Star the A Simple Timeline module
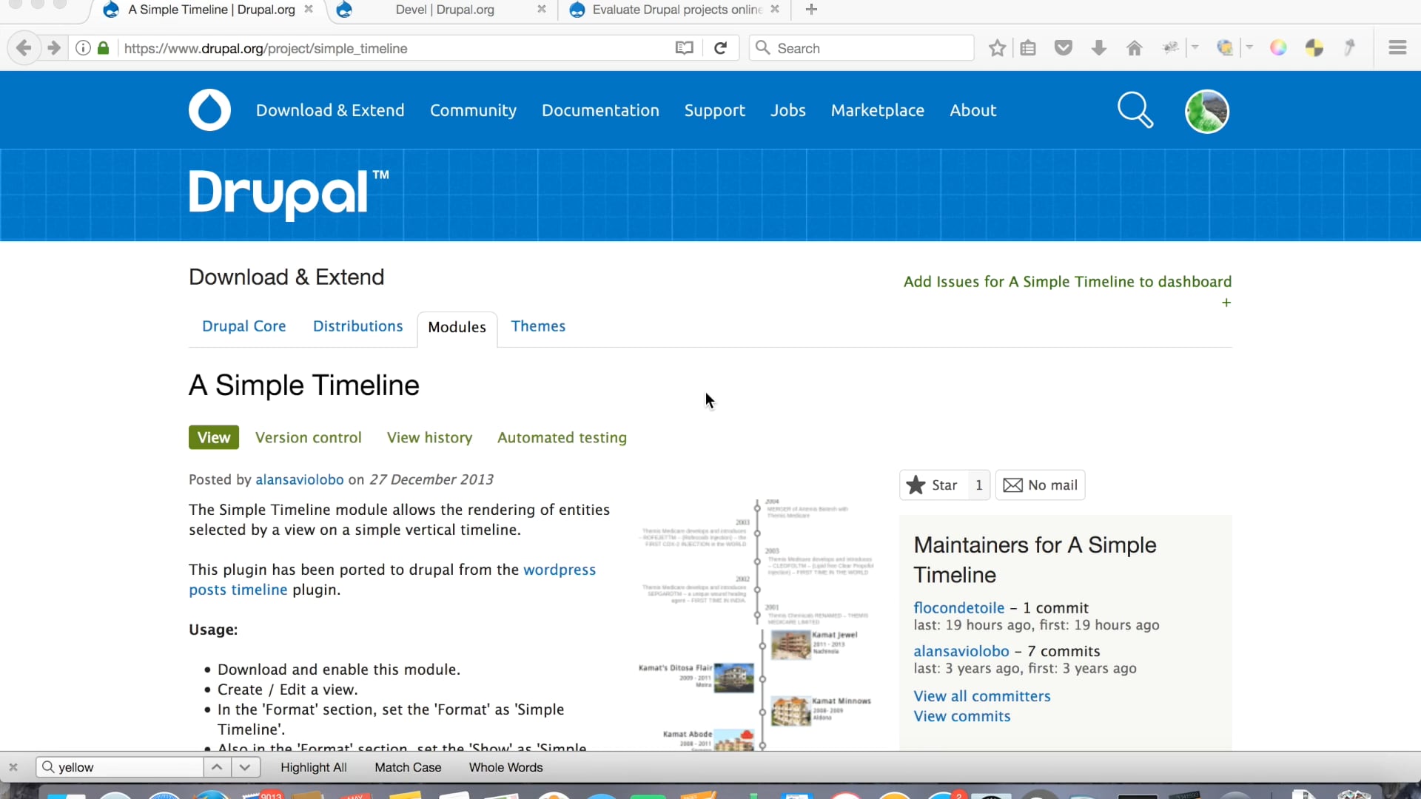The width and height of the screenshot is (1421, 799). click(930, 485)
